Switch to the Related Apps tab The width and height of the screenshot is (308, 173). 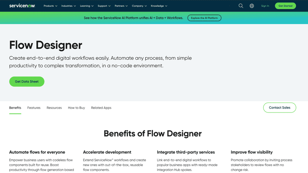tap(101, 108)
